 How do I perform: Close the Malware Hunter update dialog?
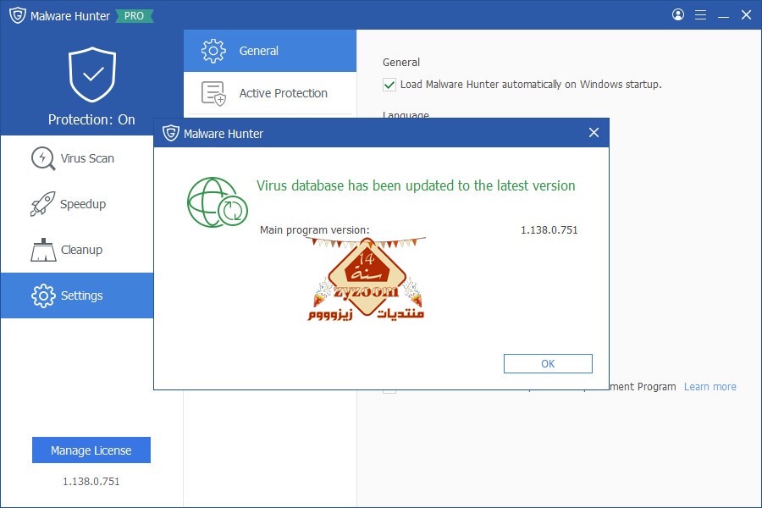(594, 132)
